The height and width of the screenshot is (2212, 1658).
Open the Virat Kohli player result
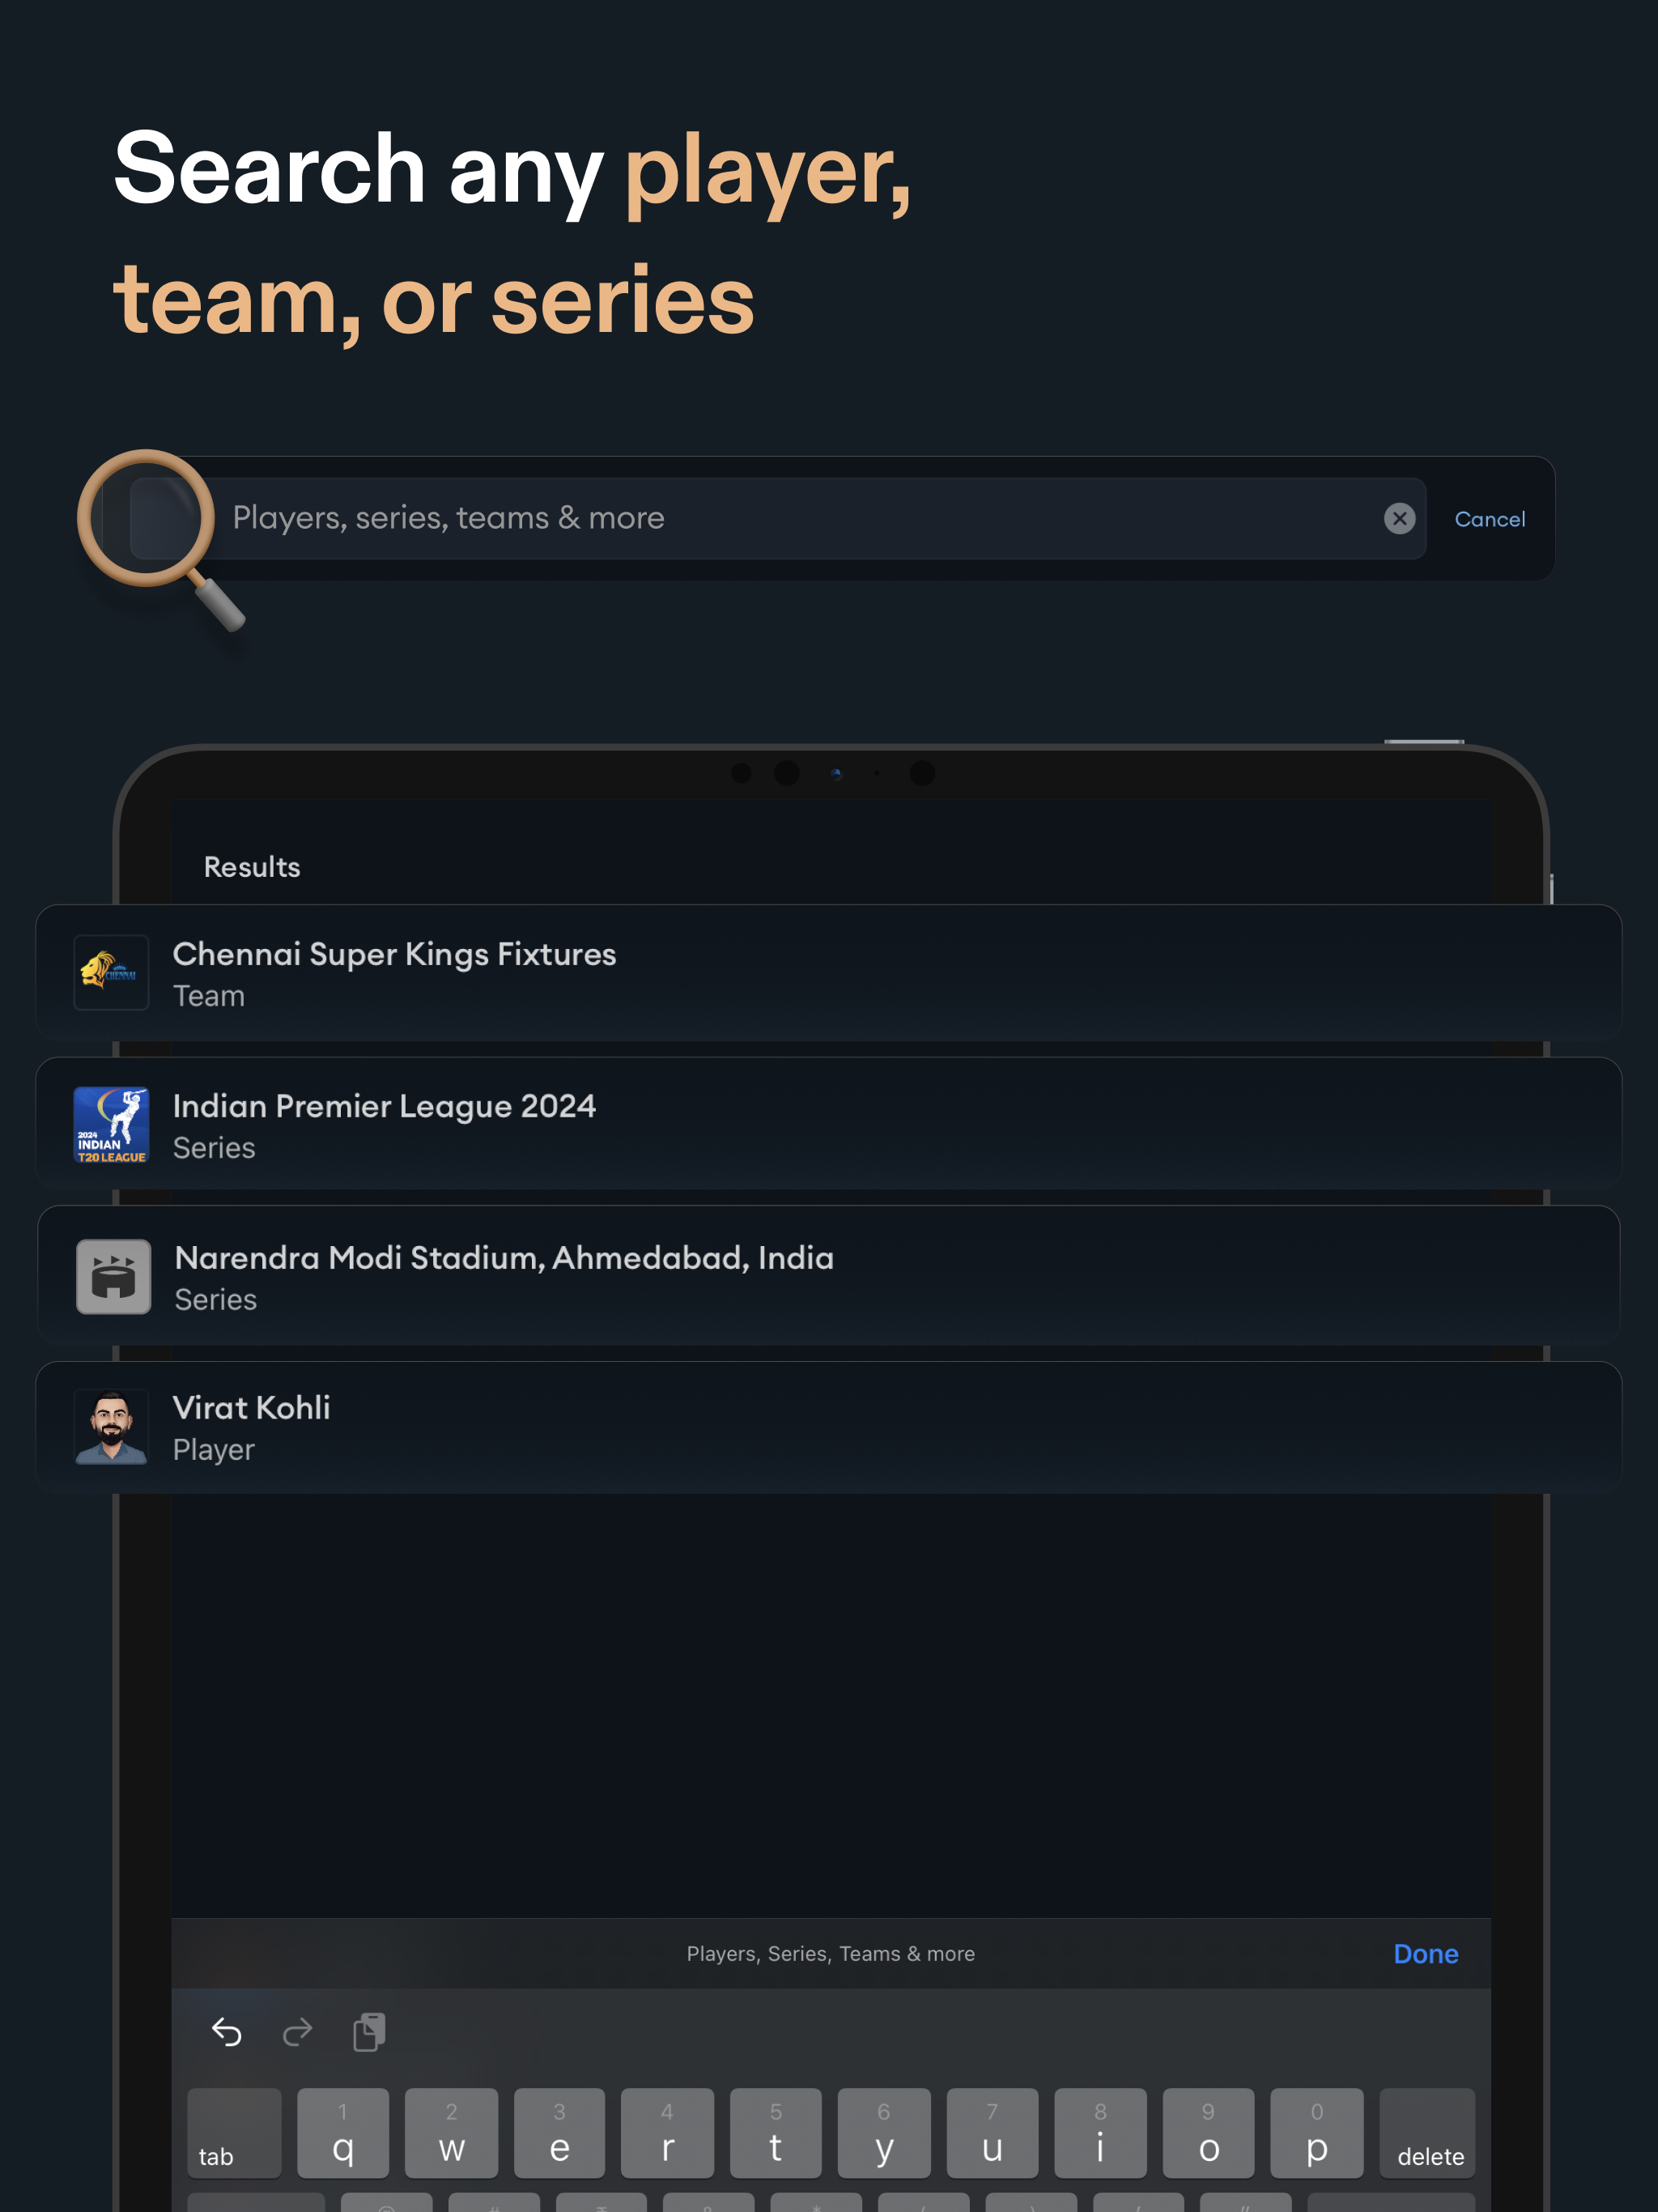click(828, 1427)
